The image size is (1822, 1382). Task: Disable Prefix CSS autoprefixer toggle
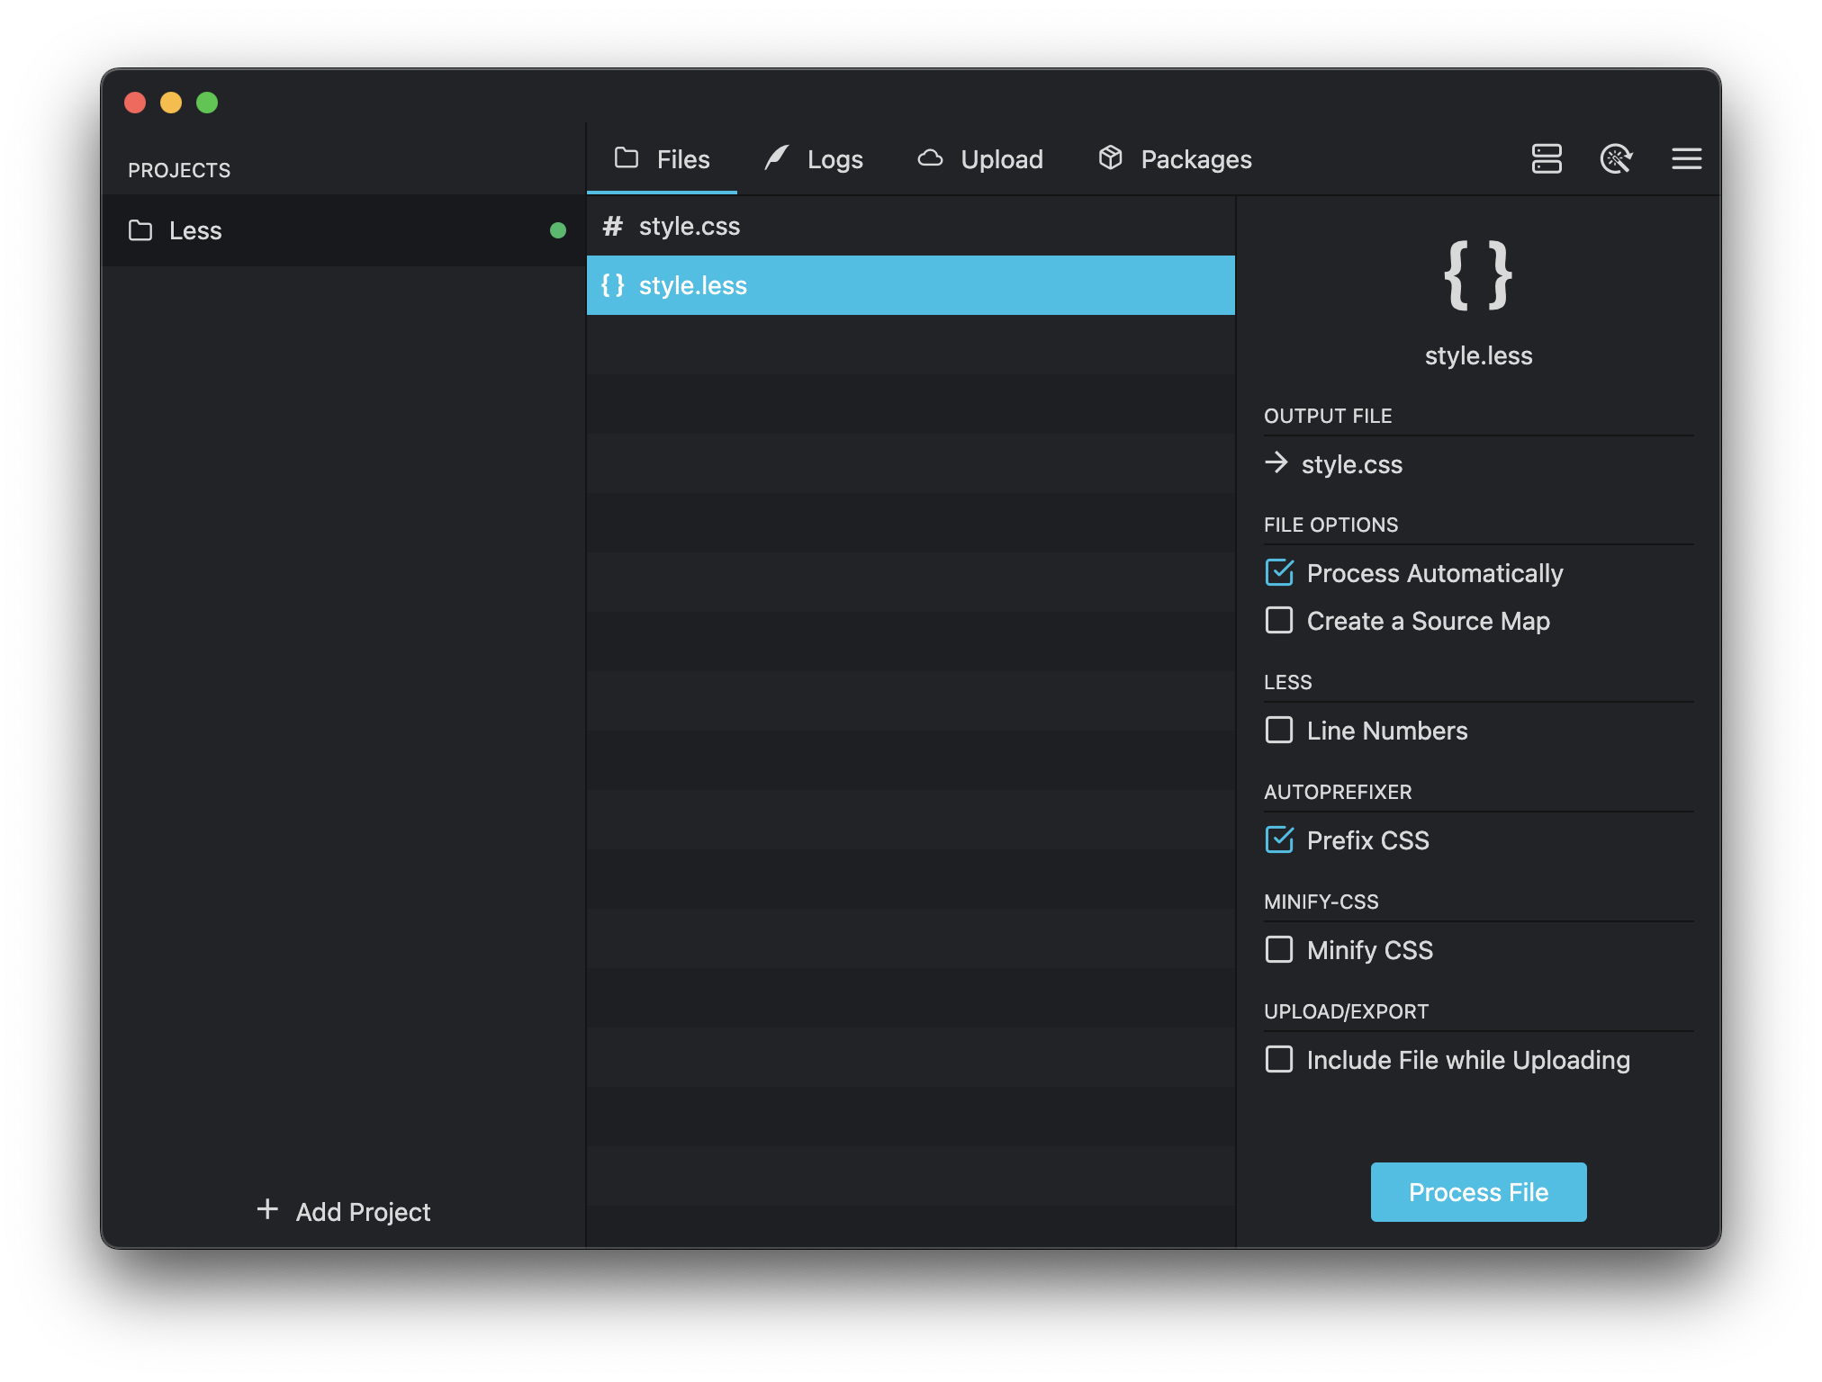coord(1279,840)
